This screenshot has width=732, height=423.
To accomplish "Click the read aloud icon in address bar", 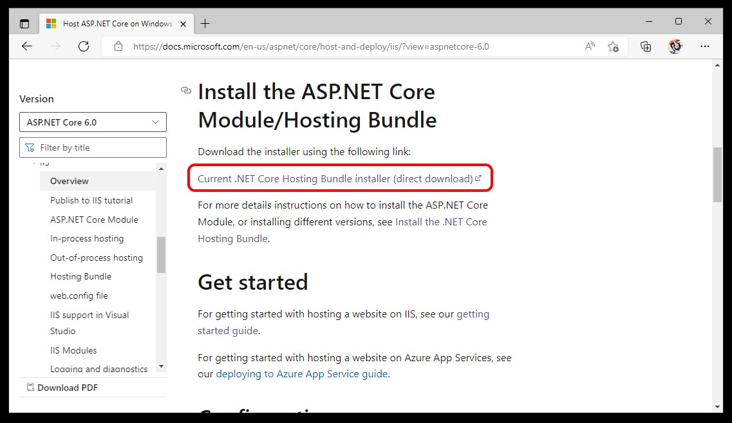I will point(590,46).
